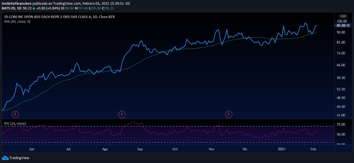This screenshot has width=354, height=163.
Task: Click the earnings E marker near Ago
Action: pyautogui.click(x=122, y=114)
